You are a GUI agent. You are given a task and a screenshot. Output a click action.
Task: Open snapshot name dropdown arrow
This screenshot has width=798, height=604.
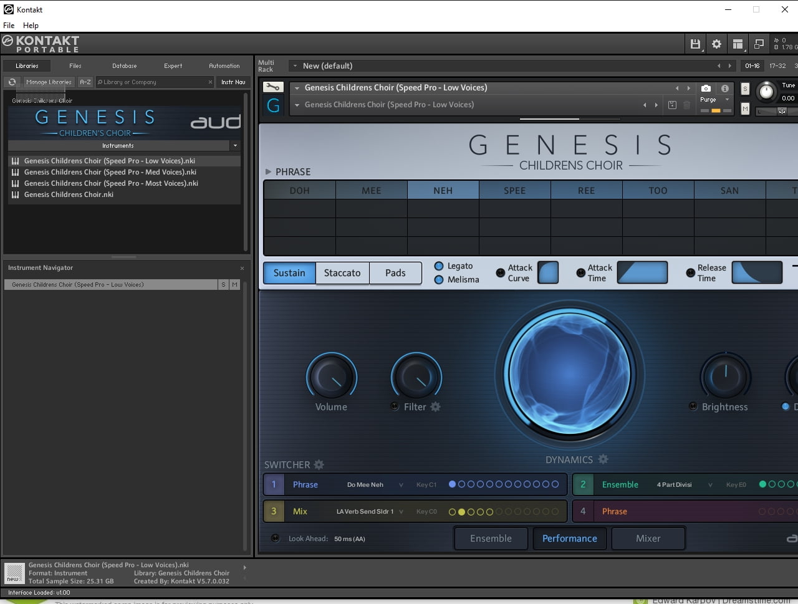(297, 105)
